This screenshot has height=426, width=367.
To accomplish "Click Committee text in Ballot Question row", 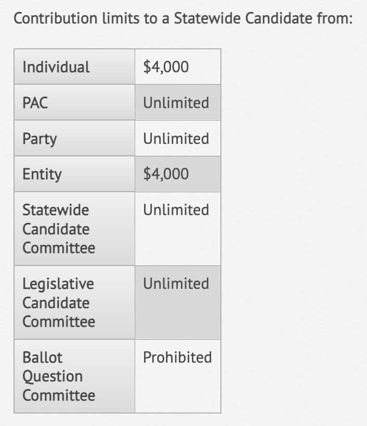I will pyautogui.click(x=59, y=395).
